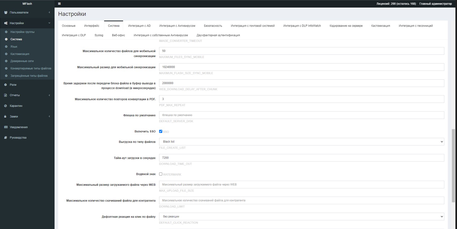This screenshot has height=229, width=457.
Task: Switch to the Syslog tab
Action: pos(99,35)
